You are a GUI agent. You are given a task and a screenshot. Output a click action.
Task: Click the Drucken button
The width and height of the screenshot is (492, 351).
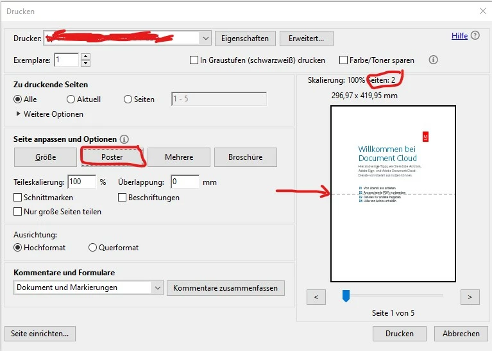(400, 334)
